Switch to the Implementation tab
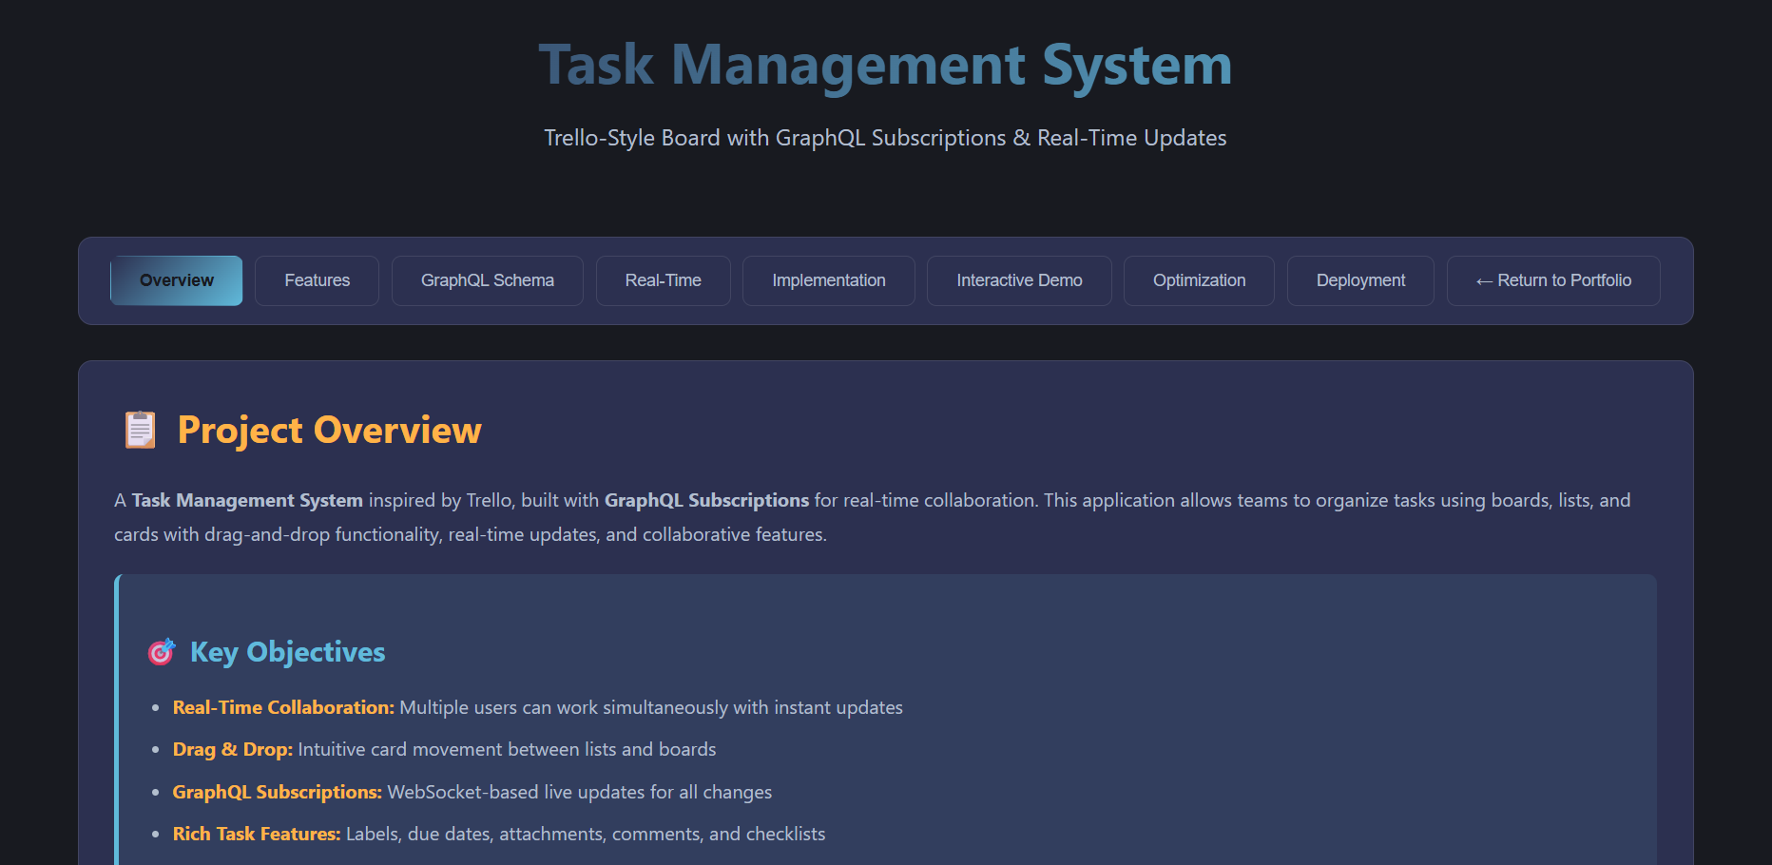 tap(828, 280)
